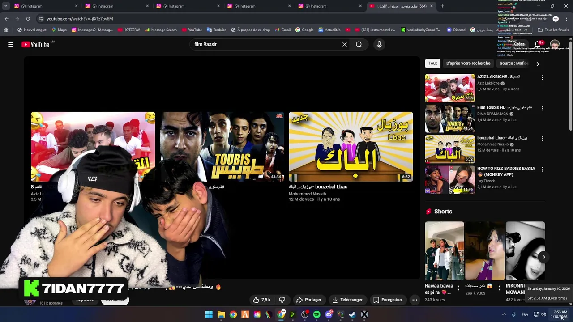Open the Jay Throck channel link

(486, 181)
